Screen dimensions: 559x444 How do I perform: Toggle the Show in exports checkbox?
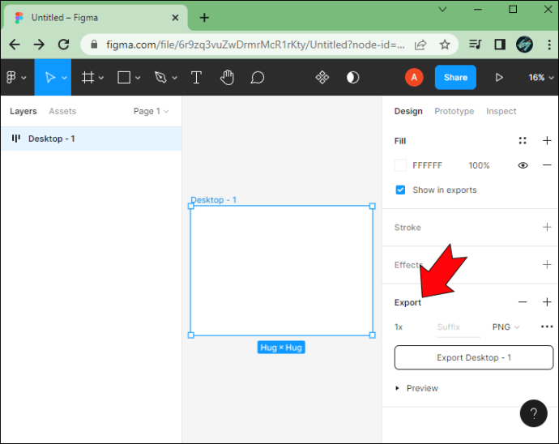400,190
